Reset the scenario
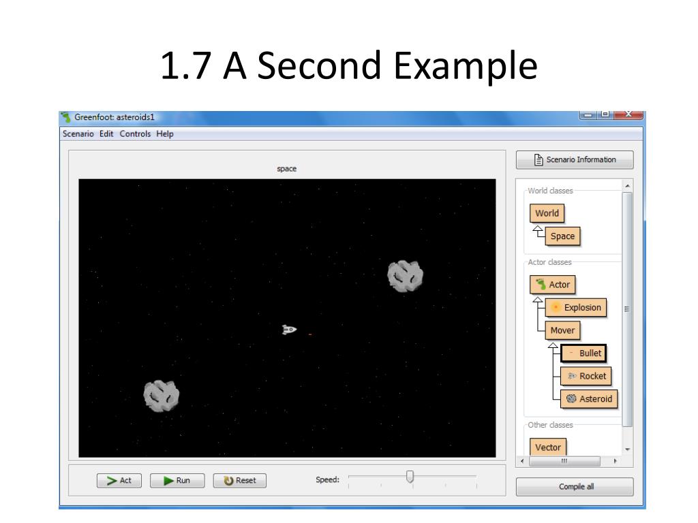The image size is (698, 523). pyautogui.click(x=239, y=480)
